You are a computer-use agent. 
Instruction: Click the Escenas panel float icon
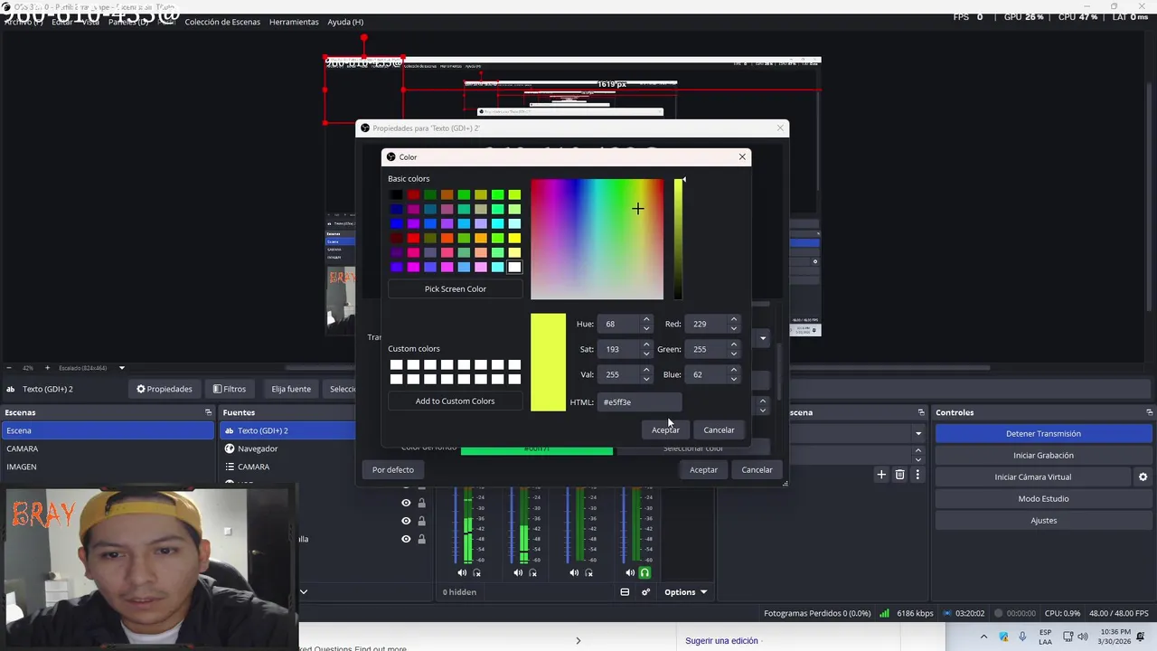pyautogui.click(x=208, y=412)
